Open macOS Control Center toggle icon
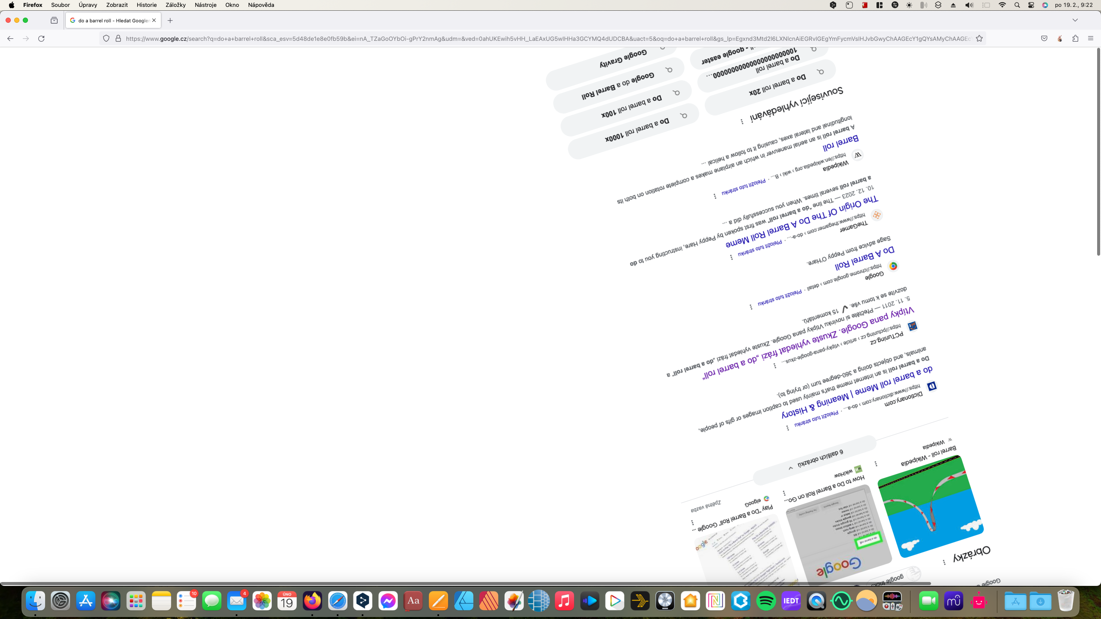Viewport: 1101px width, 619px height. (1031, 5)
